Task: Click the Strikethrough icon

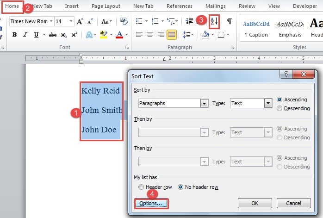Action: (x=53, y=35)
